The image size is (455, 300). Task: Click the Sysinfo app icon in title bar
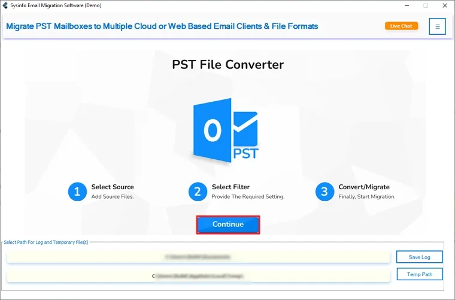[5, 5]
